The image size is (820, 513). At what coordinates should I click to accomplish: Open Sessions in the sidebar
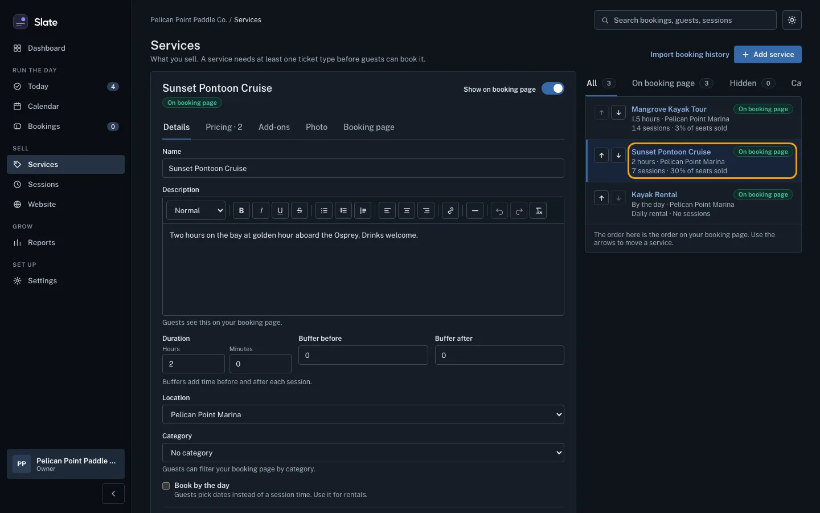pos(65,185)
